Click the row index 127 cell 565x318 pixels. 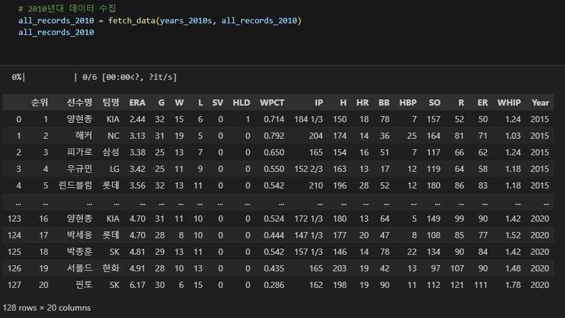pyautogui.click(x=14, y=285)
